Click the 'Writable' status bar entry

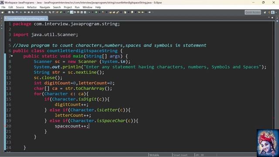154,155
